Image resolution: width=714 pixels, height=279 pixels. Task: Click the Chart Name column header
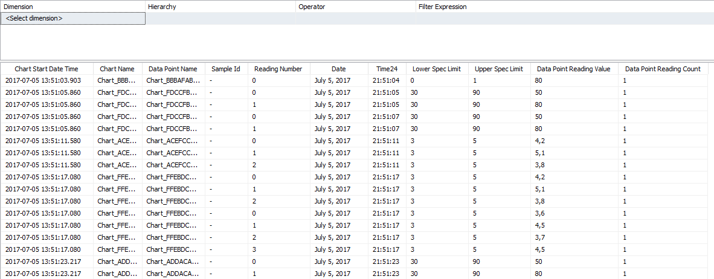coord(117,69)
